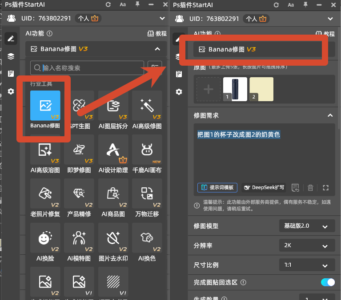Click the prompt text 把图1的杯子改成图2的奶黄色
The image size is (341, 300).
239,134
